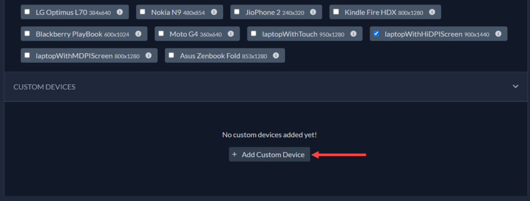This screenshot has height=201, width=530.
Task: Click Moto G4 info icon
Action: click(x=231, y=33)
